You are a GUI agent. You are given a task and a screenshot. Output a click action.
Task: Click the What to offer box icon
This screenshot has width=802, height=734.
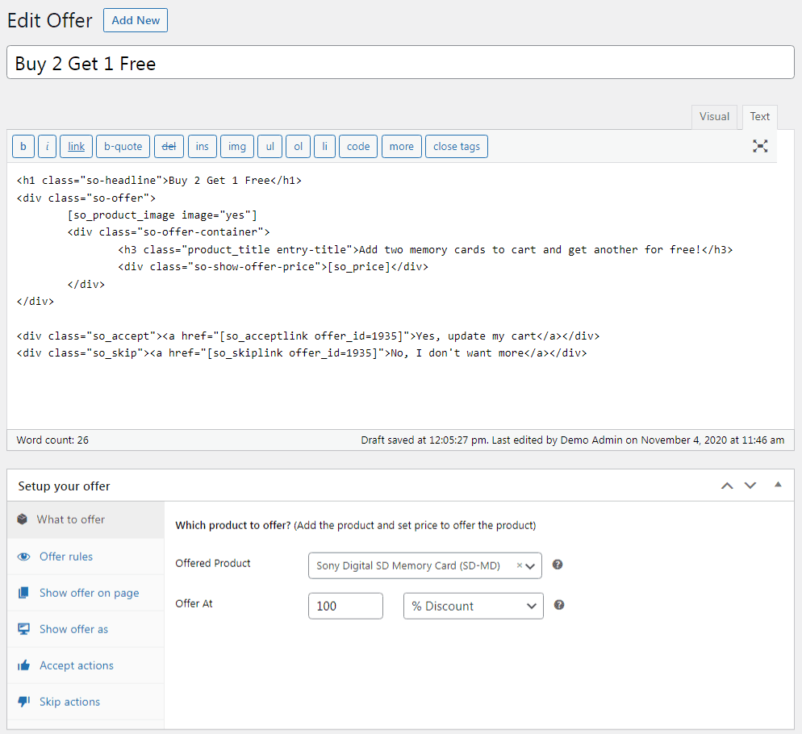[x=22, y=519]
